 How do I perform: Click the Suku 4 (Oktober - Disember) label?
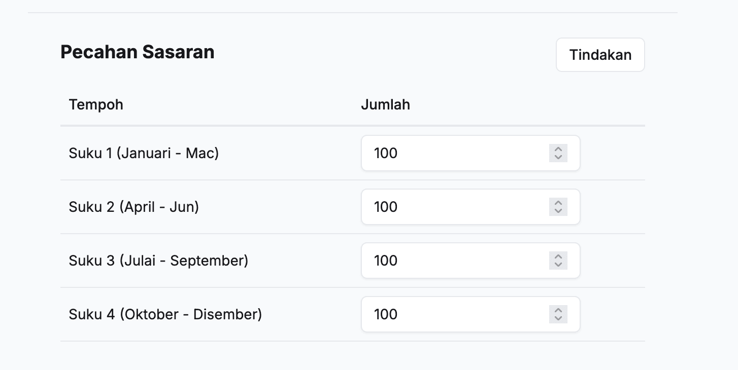pyautogui.click(x=165, y=314)
